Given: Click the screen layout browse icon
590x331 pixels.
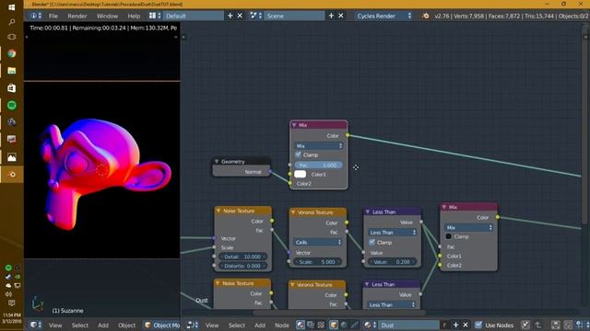Looking at the screenshot, I should click(155, 16).
